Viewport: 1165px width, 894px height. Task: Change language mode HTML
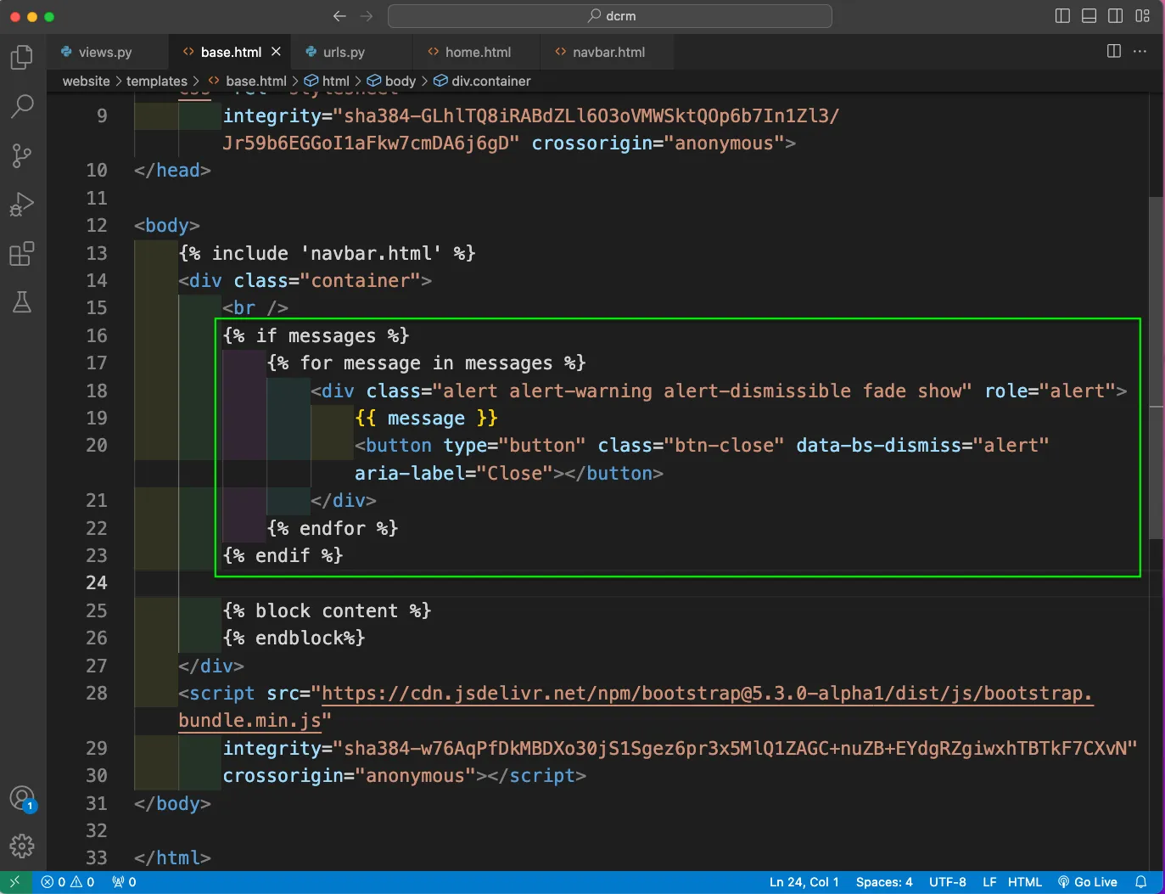1025,882
